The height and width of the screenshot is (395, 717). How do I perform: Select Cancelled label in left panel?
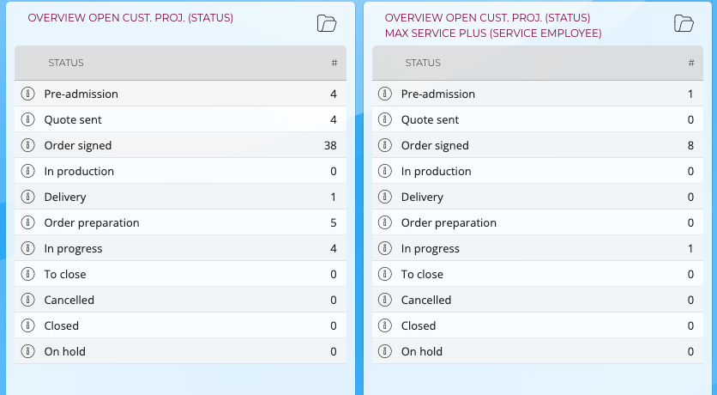69,301
